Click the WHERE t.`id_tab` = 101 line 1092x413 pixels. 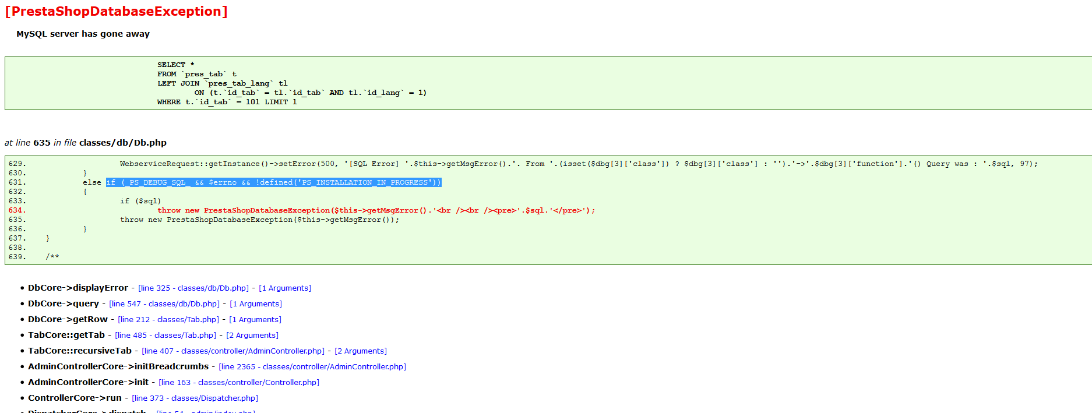tap(227, 102)
